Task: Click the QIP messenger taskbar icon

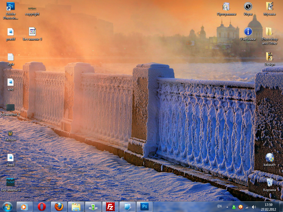Action: click(x=93, y=206)
